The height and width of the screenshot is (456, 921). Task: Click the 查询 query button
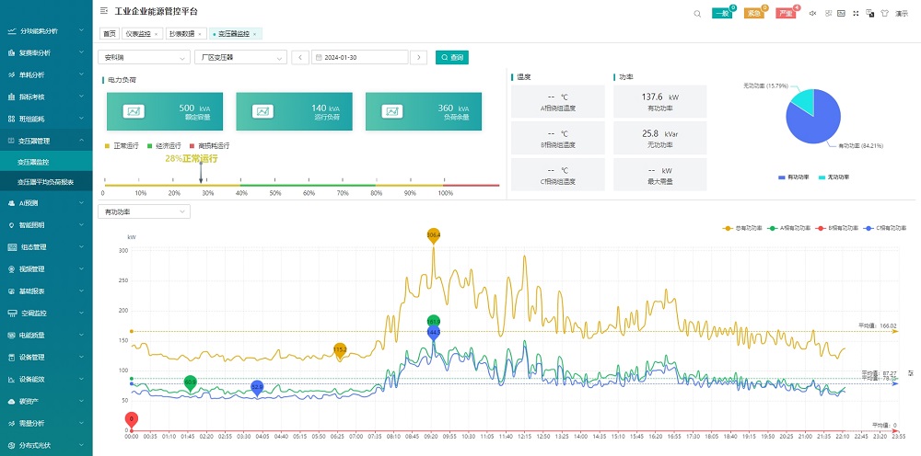[x=452, y=57]
